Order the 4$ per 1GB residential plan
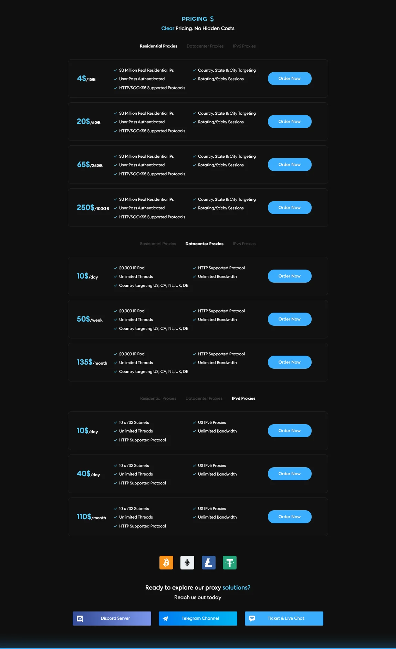This screenshot has width=396, height=649. click(x=290, y=78)
